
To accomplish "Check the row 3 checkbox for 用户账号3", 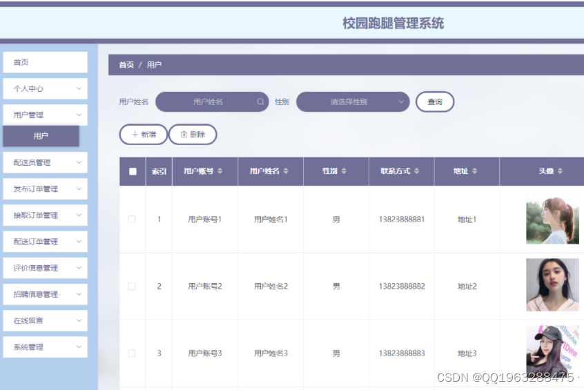I will coord(132,353).
